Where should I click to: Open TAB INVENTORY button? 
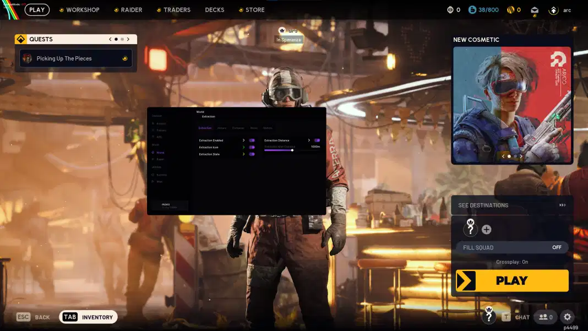point(88,317)
